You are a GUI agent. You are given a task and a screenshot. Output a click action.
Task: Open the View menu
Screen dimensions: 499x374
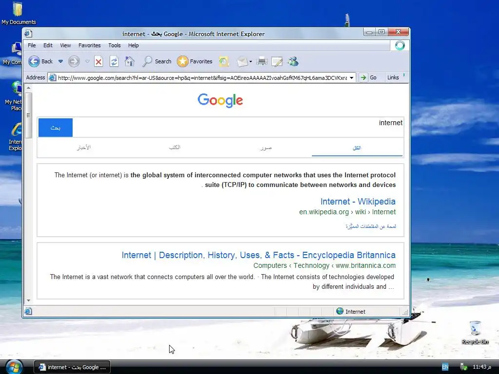[x=66, y=45]
